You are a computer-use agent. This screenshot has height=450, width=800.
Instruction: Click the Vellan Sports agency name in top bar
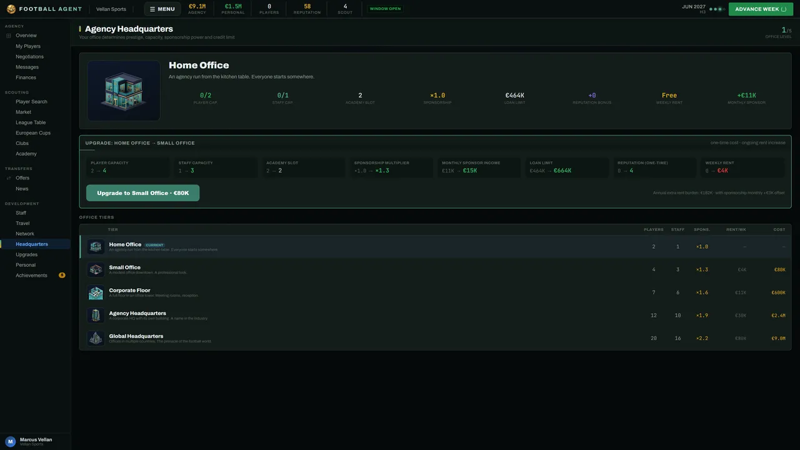click(111, 9)
